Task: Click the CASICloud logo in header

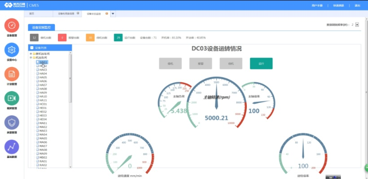Action: pyautogui.click(x=15, y=5)
